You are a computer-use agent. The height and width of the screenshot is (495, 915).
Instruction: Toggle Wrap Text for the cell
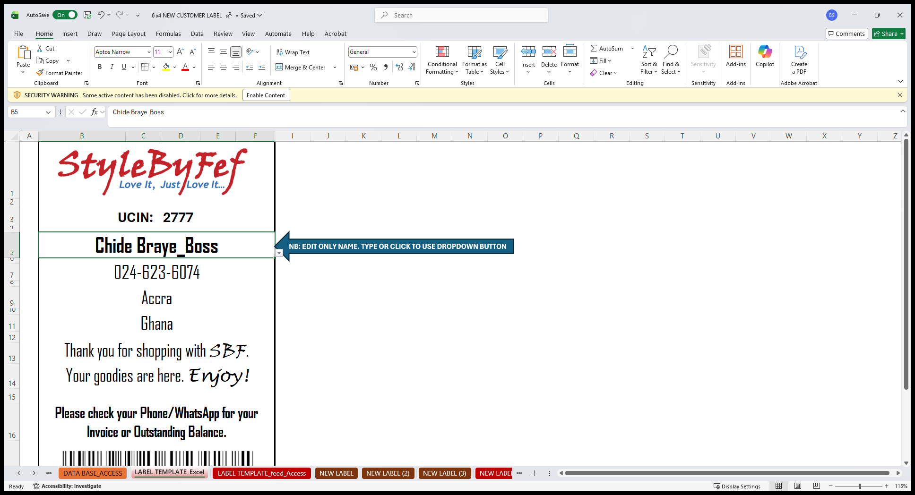click(x=293, y=52)
